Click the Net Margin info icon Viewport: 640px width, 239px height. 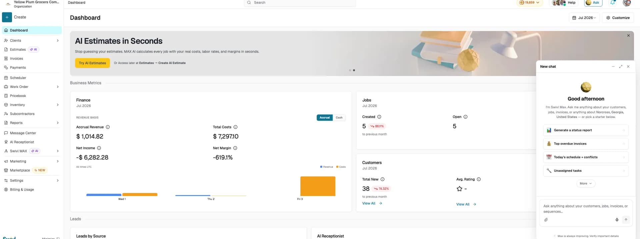[235, 148]
